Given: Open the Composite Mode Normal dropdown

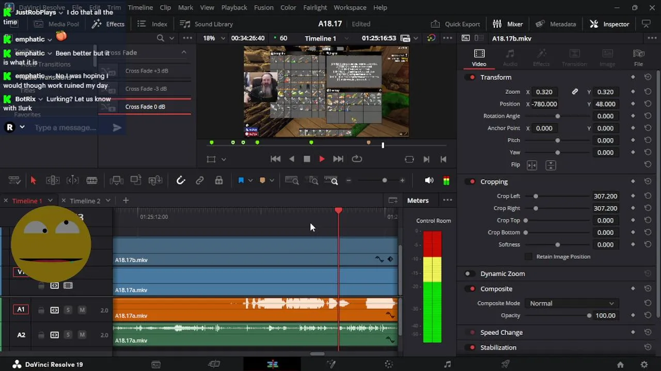Looking at the screenshot, I should click(571, 303).
